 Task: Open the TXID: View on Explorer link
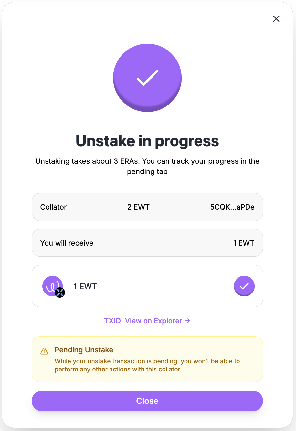click(x=143, y=321)
